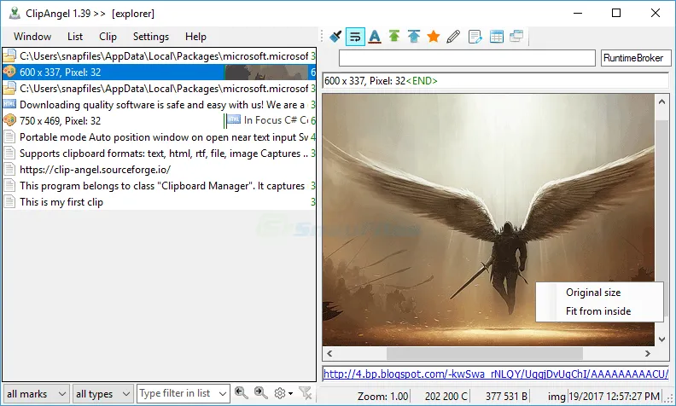Click the file icon of the topmost AppData path clip
676x406 pixels.
pos(9,56)
